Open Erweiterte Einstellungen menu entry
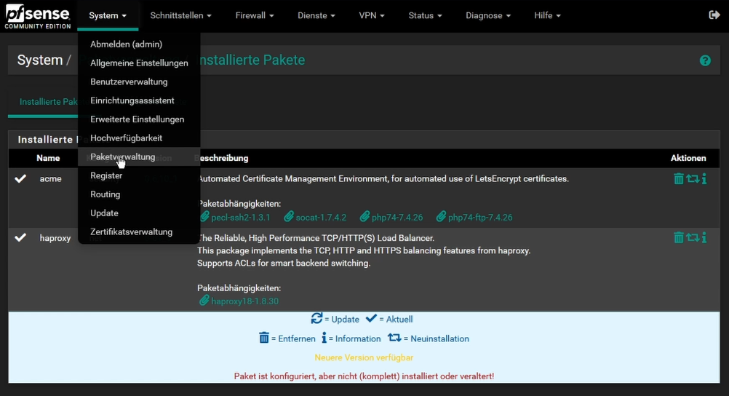 tap(139, 119)
